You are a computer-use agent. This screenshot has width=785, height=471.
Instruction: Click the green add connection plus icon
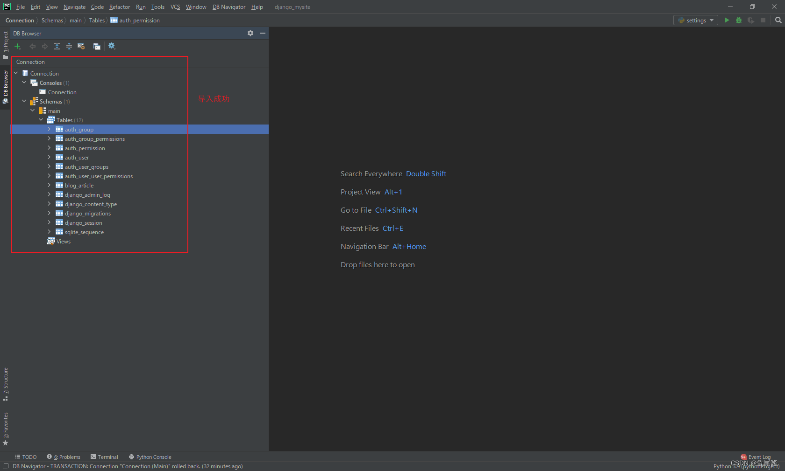click(x=17, y=46)
